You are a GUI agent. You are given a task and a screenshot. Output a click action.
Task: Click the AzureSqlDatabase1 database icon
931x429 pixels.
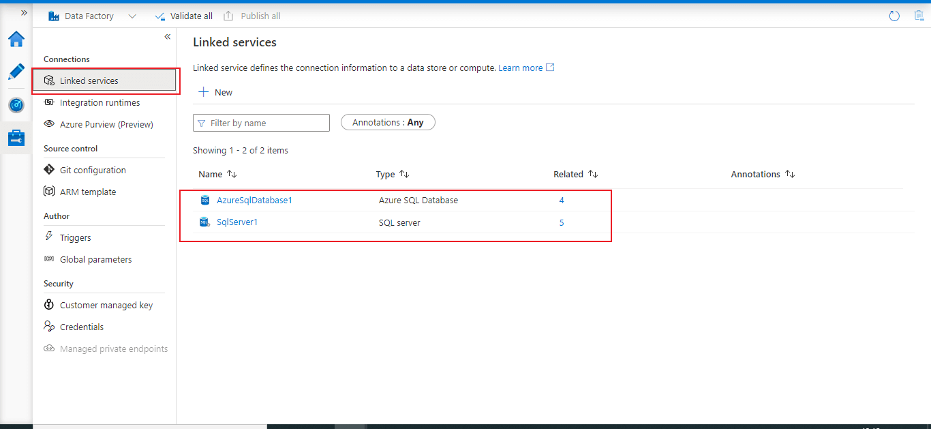(x=205, y=201)
